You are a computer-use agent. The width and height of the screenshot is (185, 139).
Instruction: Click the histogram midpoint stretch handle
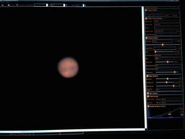tap(170, 114)
